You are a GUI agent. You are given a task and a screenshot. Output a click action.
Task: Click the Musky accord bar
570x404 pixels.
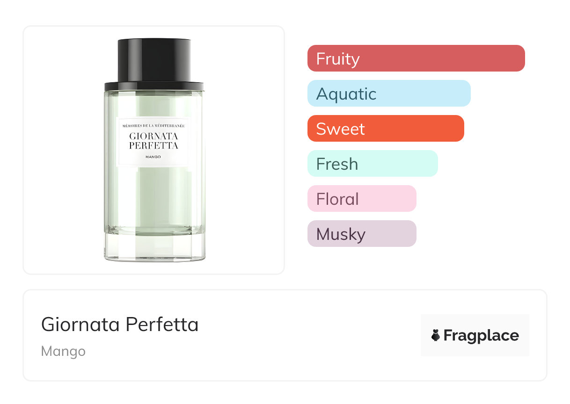361,234
